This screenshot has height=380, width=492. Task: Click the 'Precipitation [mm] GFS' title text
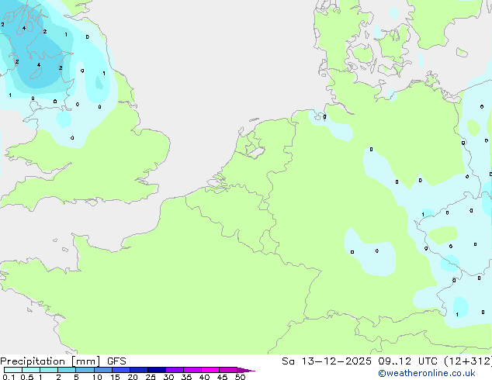tap(63, 361)
